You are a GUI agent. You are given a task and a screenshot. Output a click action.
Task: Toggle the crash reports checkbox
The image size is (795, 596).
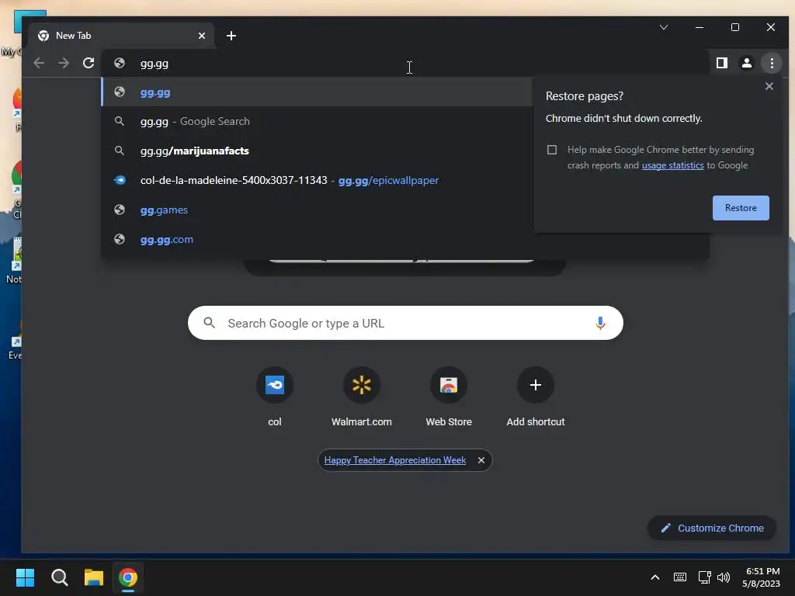coord(552,150)
